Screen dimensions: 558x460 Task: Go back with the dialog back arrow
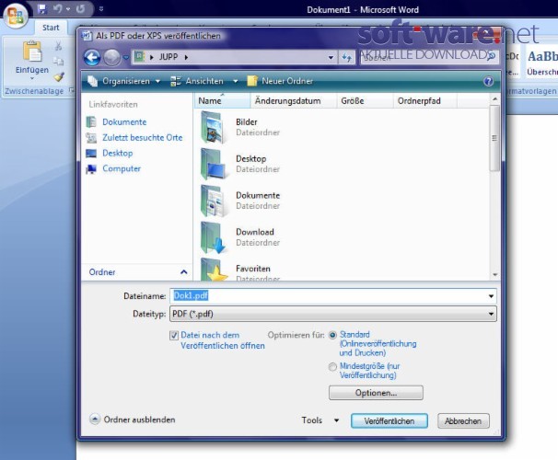click(x=92, y=57)
